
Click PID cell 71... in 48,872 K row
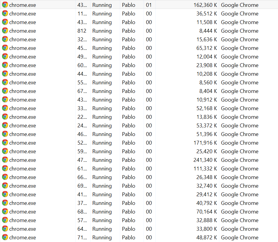pos(82,237)
